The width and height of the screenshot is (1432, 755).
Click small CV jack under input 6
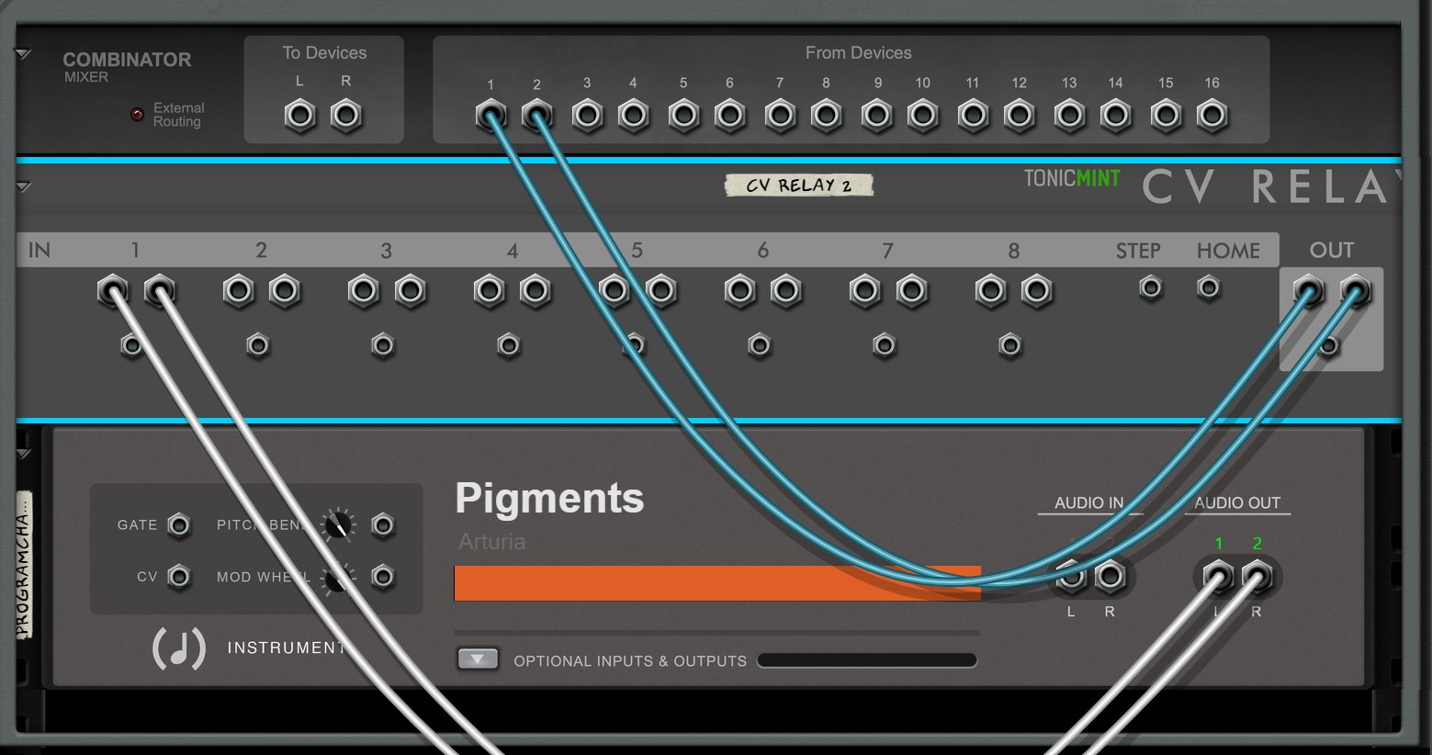coord(760,345)
